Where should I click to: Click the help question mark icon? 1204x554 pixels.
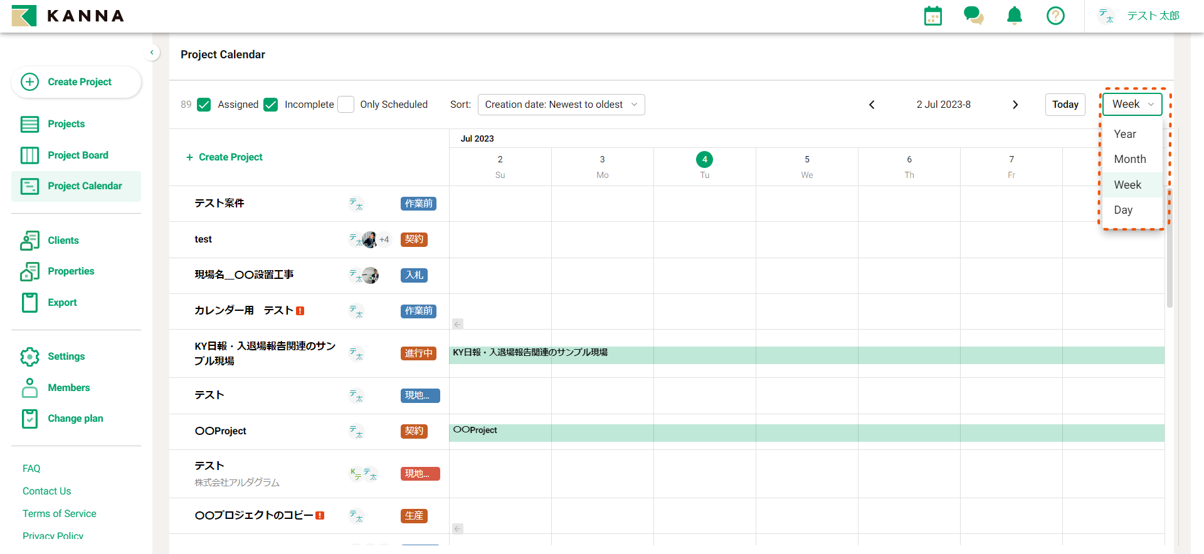click(1055, 16)
